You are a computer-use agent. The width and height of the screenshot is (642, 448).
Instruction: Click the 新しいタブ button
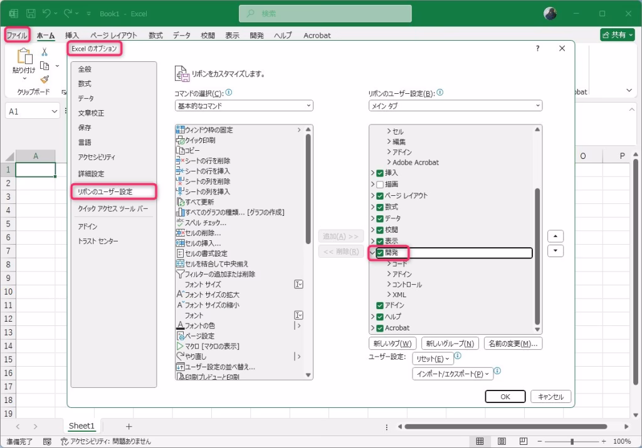(x=392, y=344)
